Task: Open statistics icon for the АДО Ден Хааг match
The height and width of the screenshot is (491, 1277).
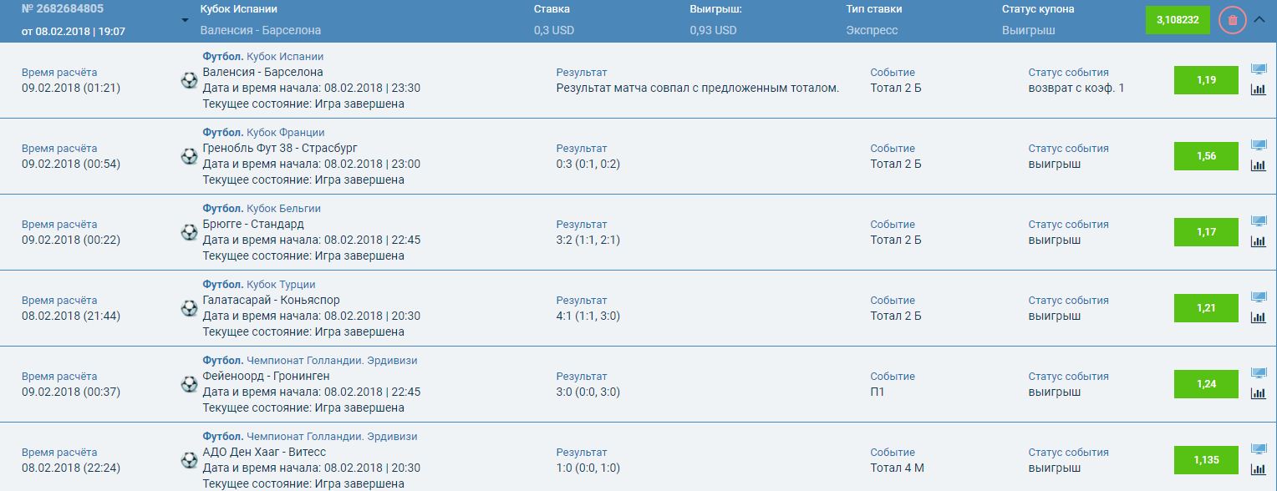Action: (1259, 469)
